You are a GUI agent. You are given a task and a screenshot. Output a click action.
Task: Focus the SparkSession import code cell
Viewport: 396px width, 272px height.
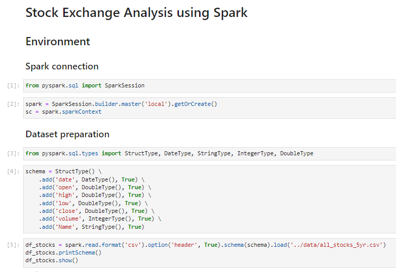tap(210, 86)
